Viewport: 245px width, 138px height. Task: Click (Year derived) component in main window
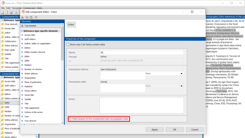[11, 24]
